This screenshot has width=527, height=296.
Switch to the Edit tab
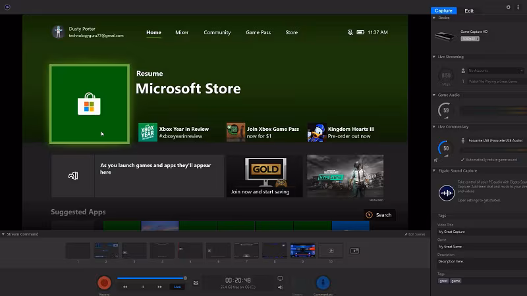pos(469,11)
